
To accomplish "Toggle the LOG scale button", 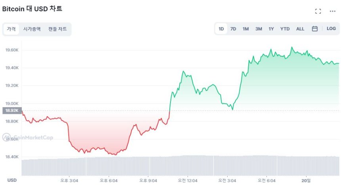I will 331,29.
